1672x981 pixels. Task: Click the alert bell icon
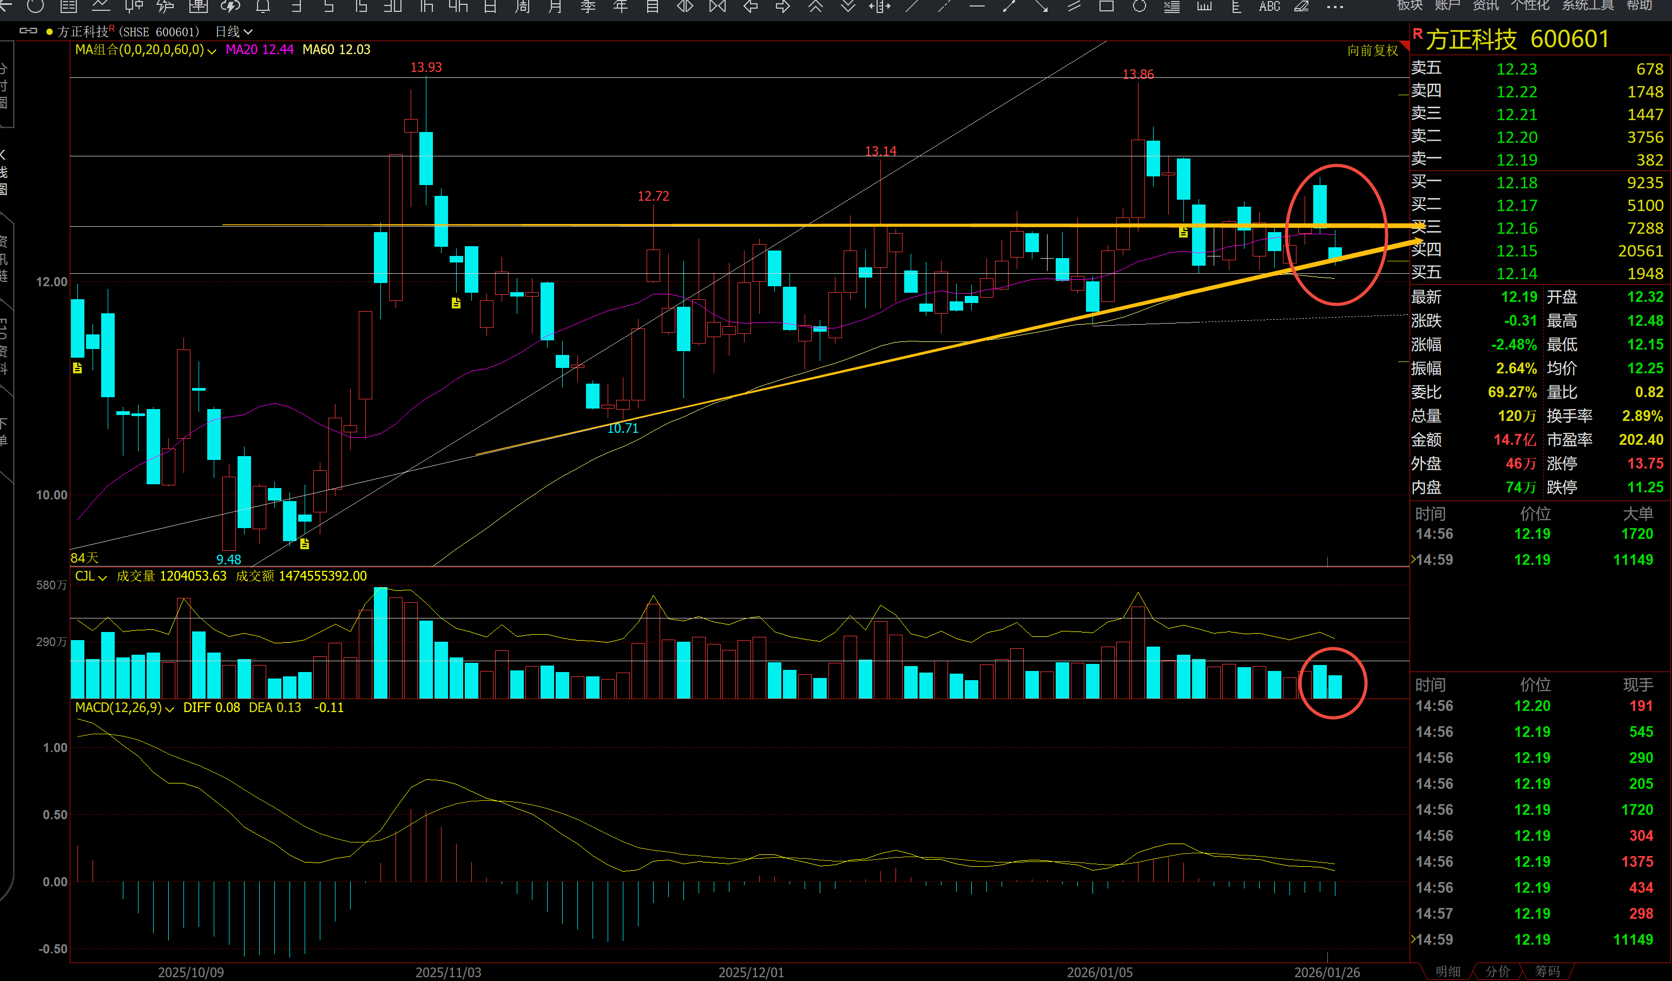[263, 6]
